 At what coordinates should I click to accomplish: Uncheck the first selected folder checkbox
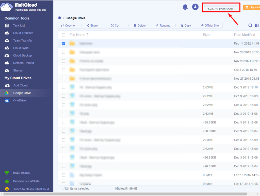click(64, 44)
